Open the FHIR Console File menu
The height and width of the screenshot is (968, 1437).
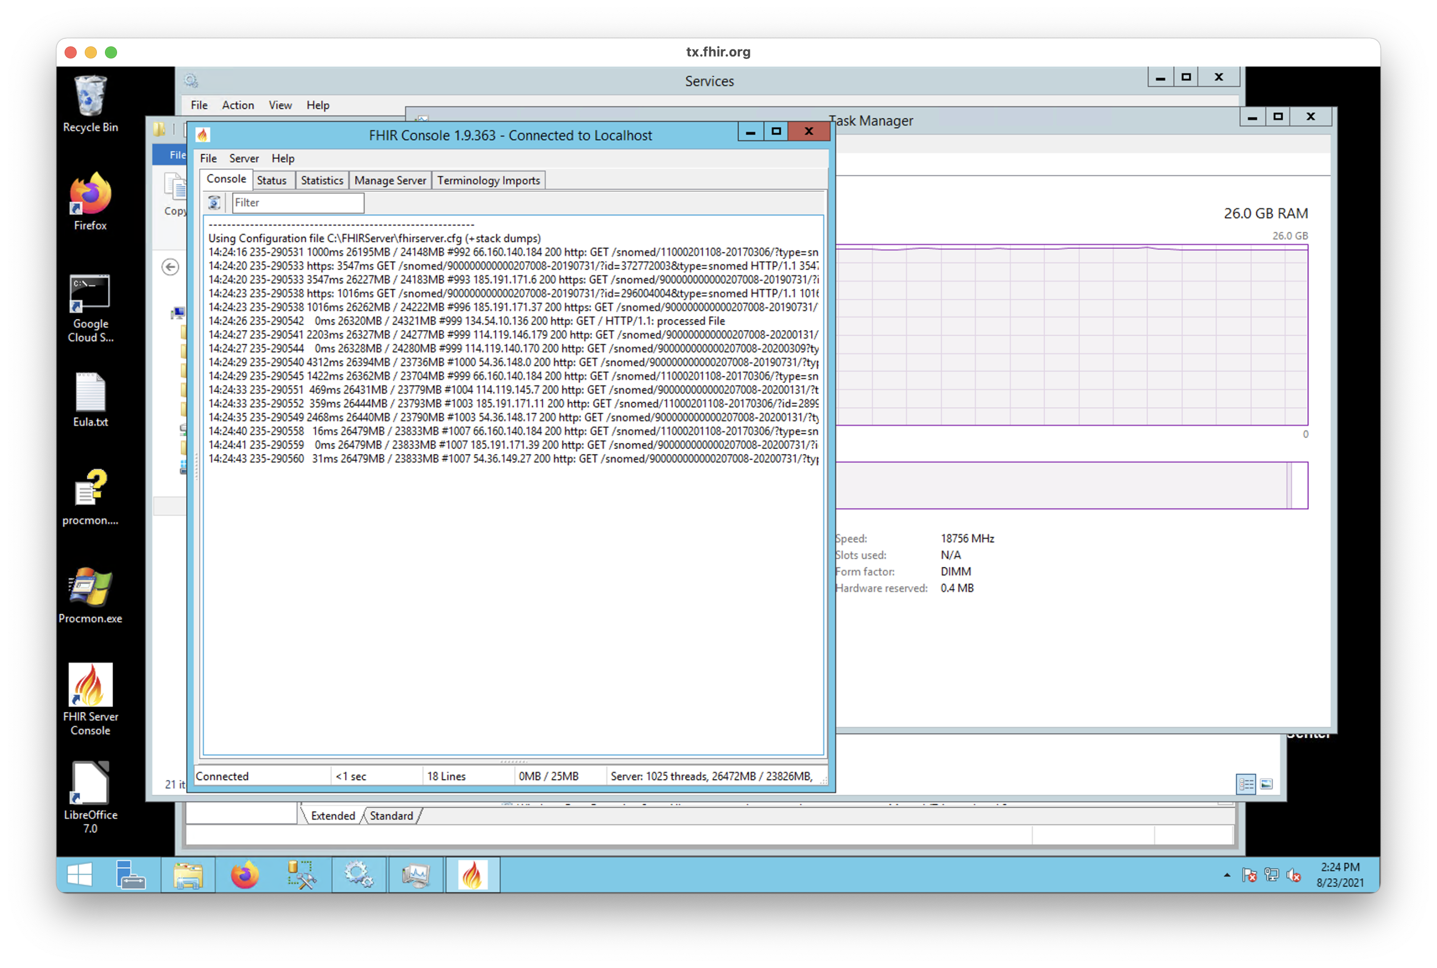(x=208, y=159)
